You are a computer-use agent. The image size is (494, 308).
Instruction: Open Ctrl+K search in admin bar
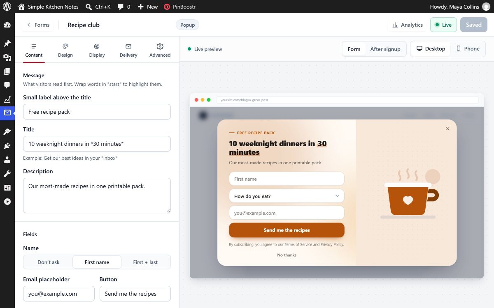pos(98,7)
